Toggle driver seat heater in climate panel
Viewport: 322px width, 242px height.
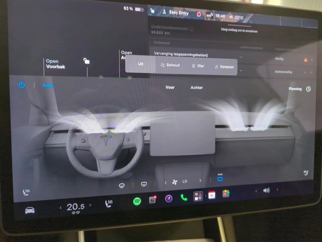point(26,192)
